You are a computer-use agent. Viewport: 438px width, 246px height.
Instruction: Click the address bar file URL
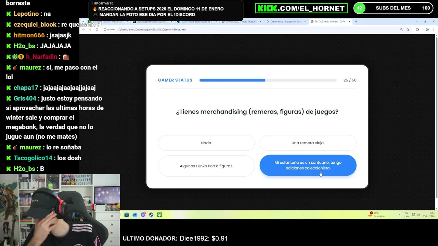point(152,30)
